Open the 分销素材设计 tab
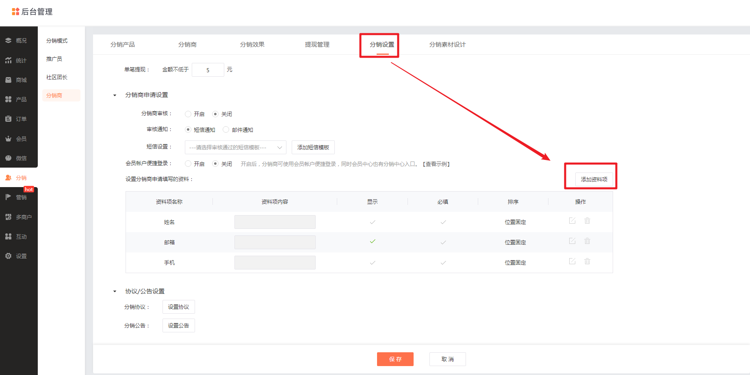 coord(448,45)
